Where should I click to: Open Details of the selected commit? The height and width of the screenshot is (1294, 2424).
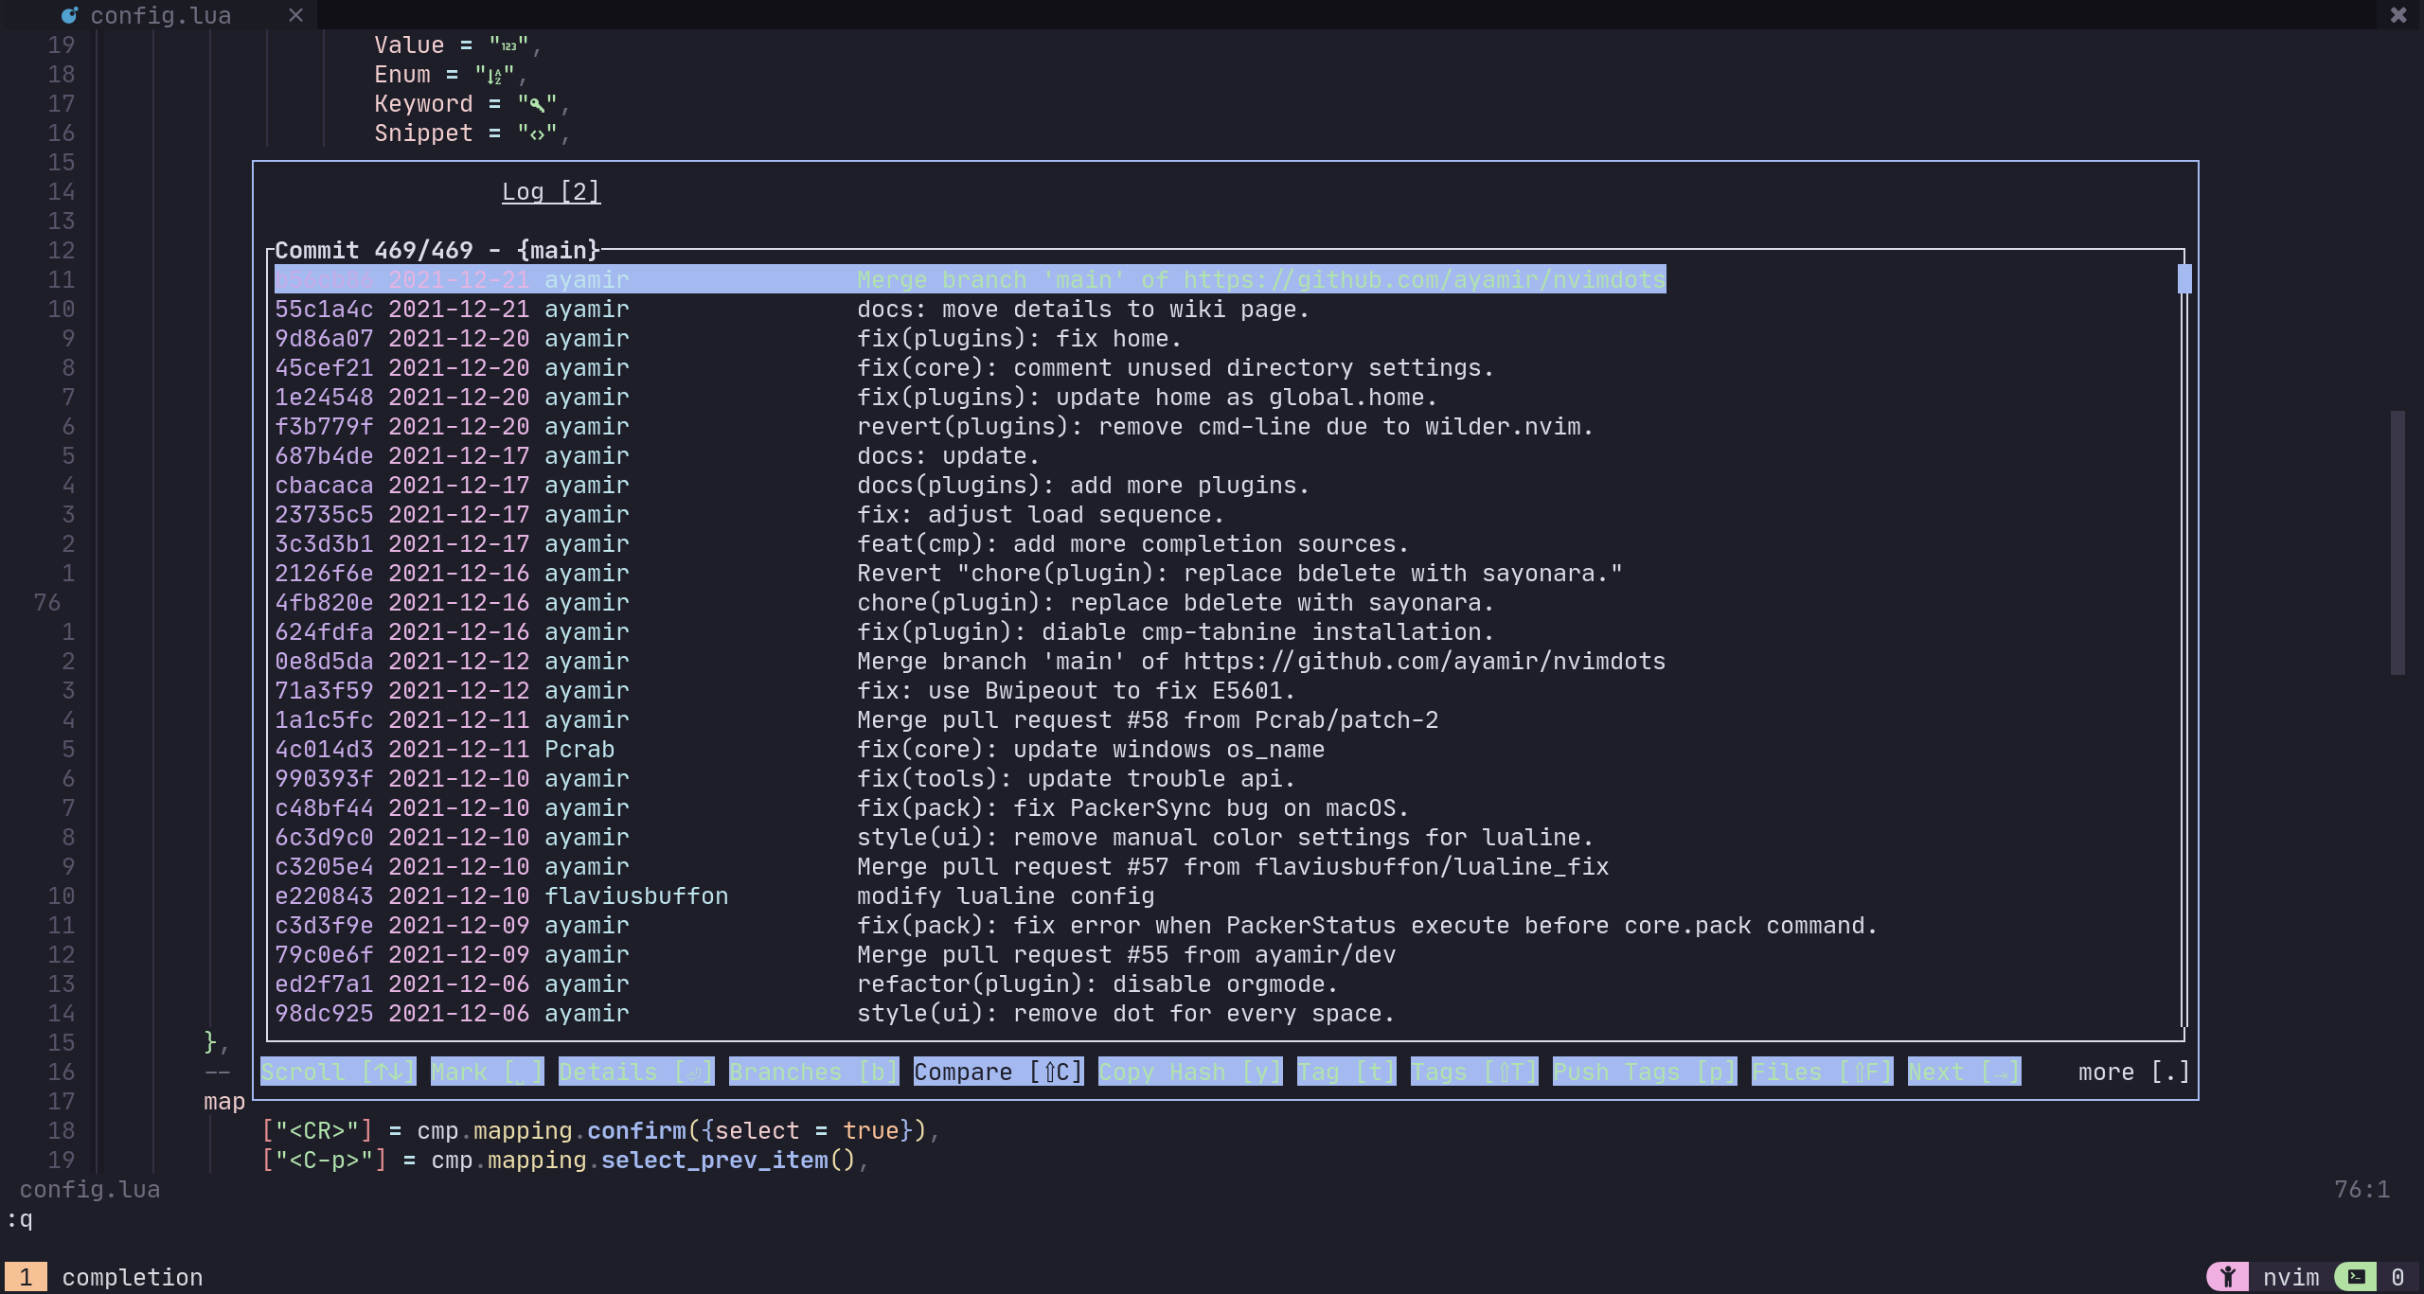pyautogui.click(x=635, y=1072)
